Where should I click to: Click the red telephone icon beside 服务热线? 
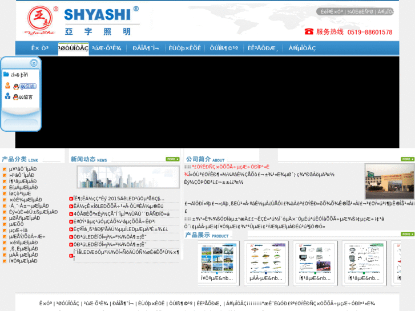(x=309, y=31)
